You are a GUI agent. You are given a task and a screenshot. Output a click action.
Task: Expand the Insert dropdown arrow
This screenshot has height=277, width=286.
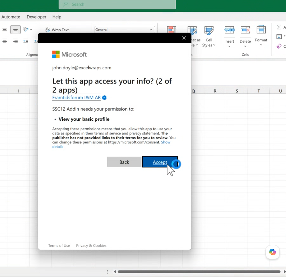pyautogui.click(x=229, y=46)
